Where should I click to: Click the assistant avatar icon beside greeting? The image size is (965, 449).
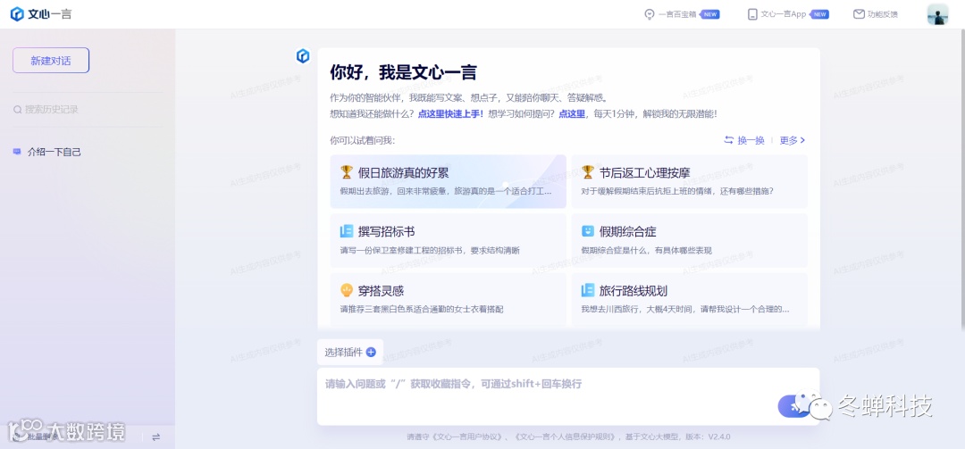303,56
